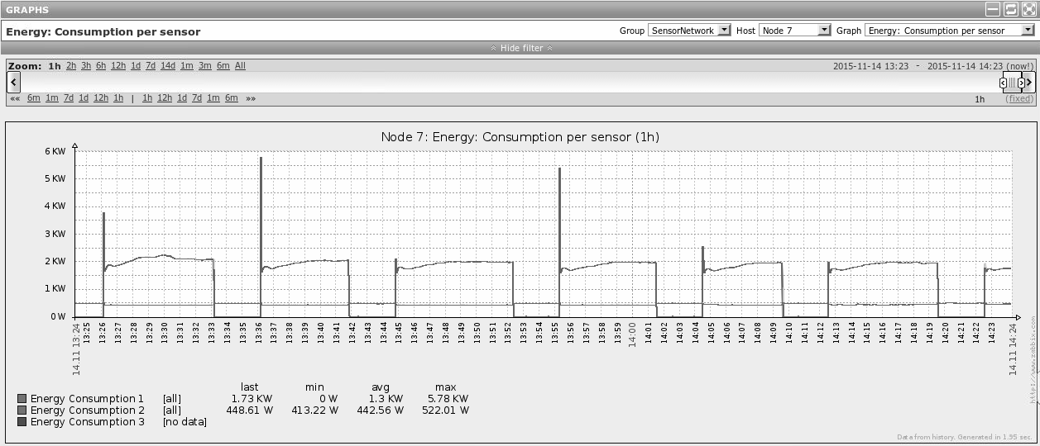The image size is (1040, 446).
Task: Toggle the (fixed) period mode link
Action: [x=1019, y=98]
